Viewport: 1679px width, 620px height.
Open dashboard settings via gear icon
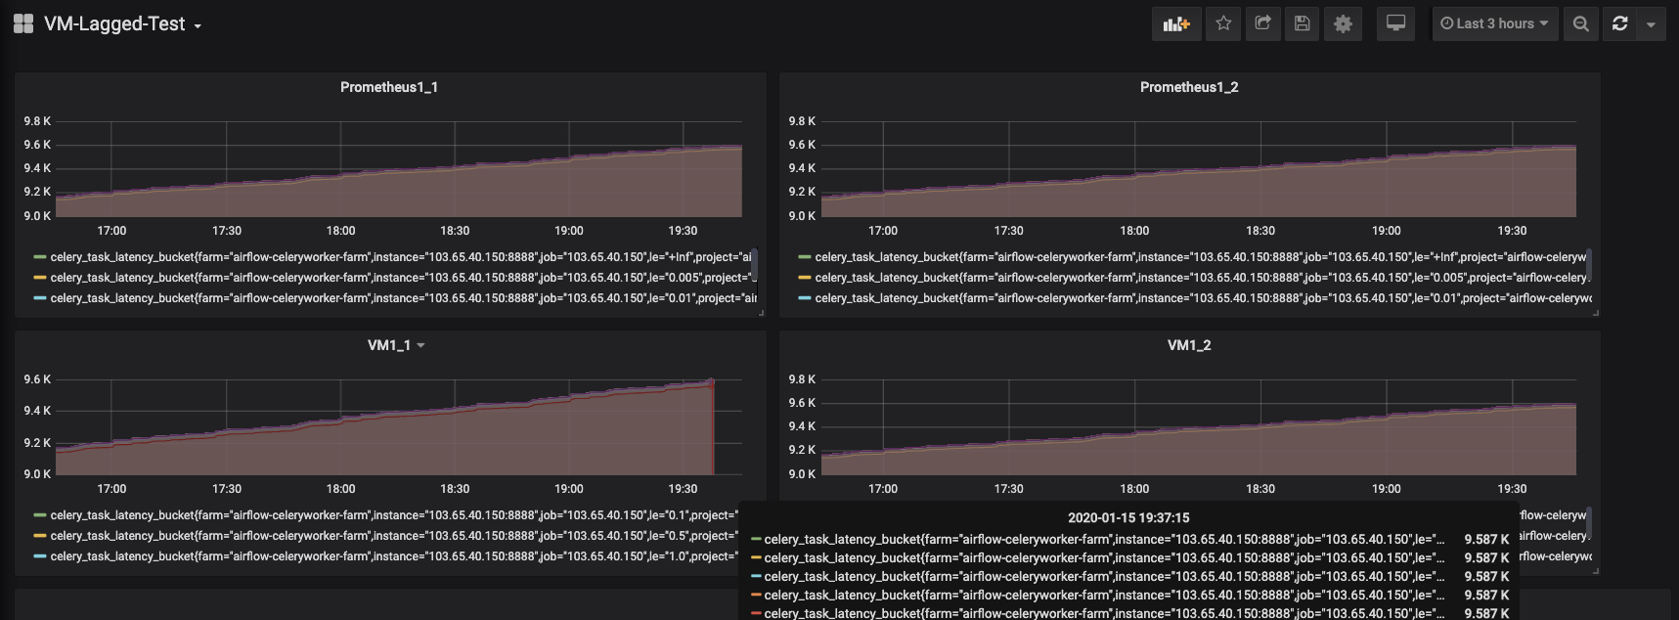1343,23
